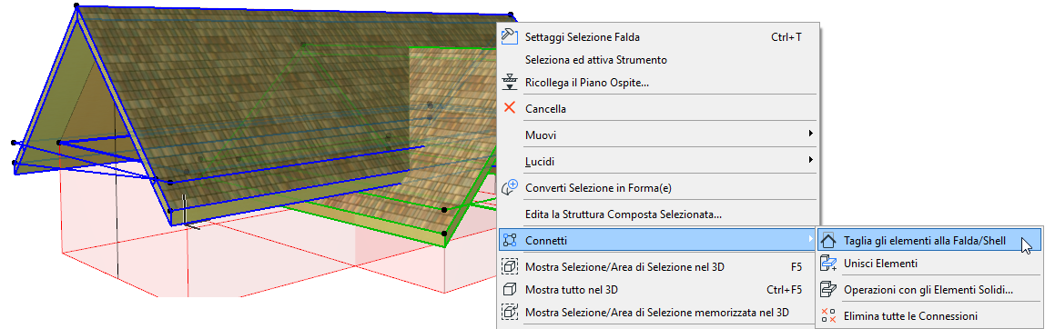Click the Mostra tutto nel 3D cube icon
Image resolution: width=1045 pixels, height=329 pixels.
pyautogui.click(x=510, y=290)
